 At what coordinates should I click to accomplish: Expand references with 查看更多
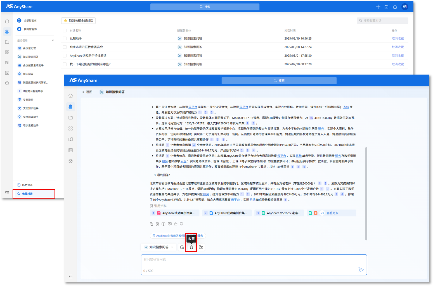tap(332, 213)
